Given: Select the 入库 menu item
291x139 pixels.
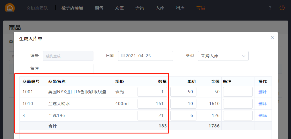Looking at the screenshot, I should point(160,8).
